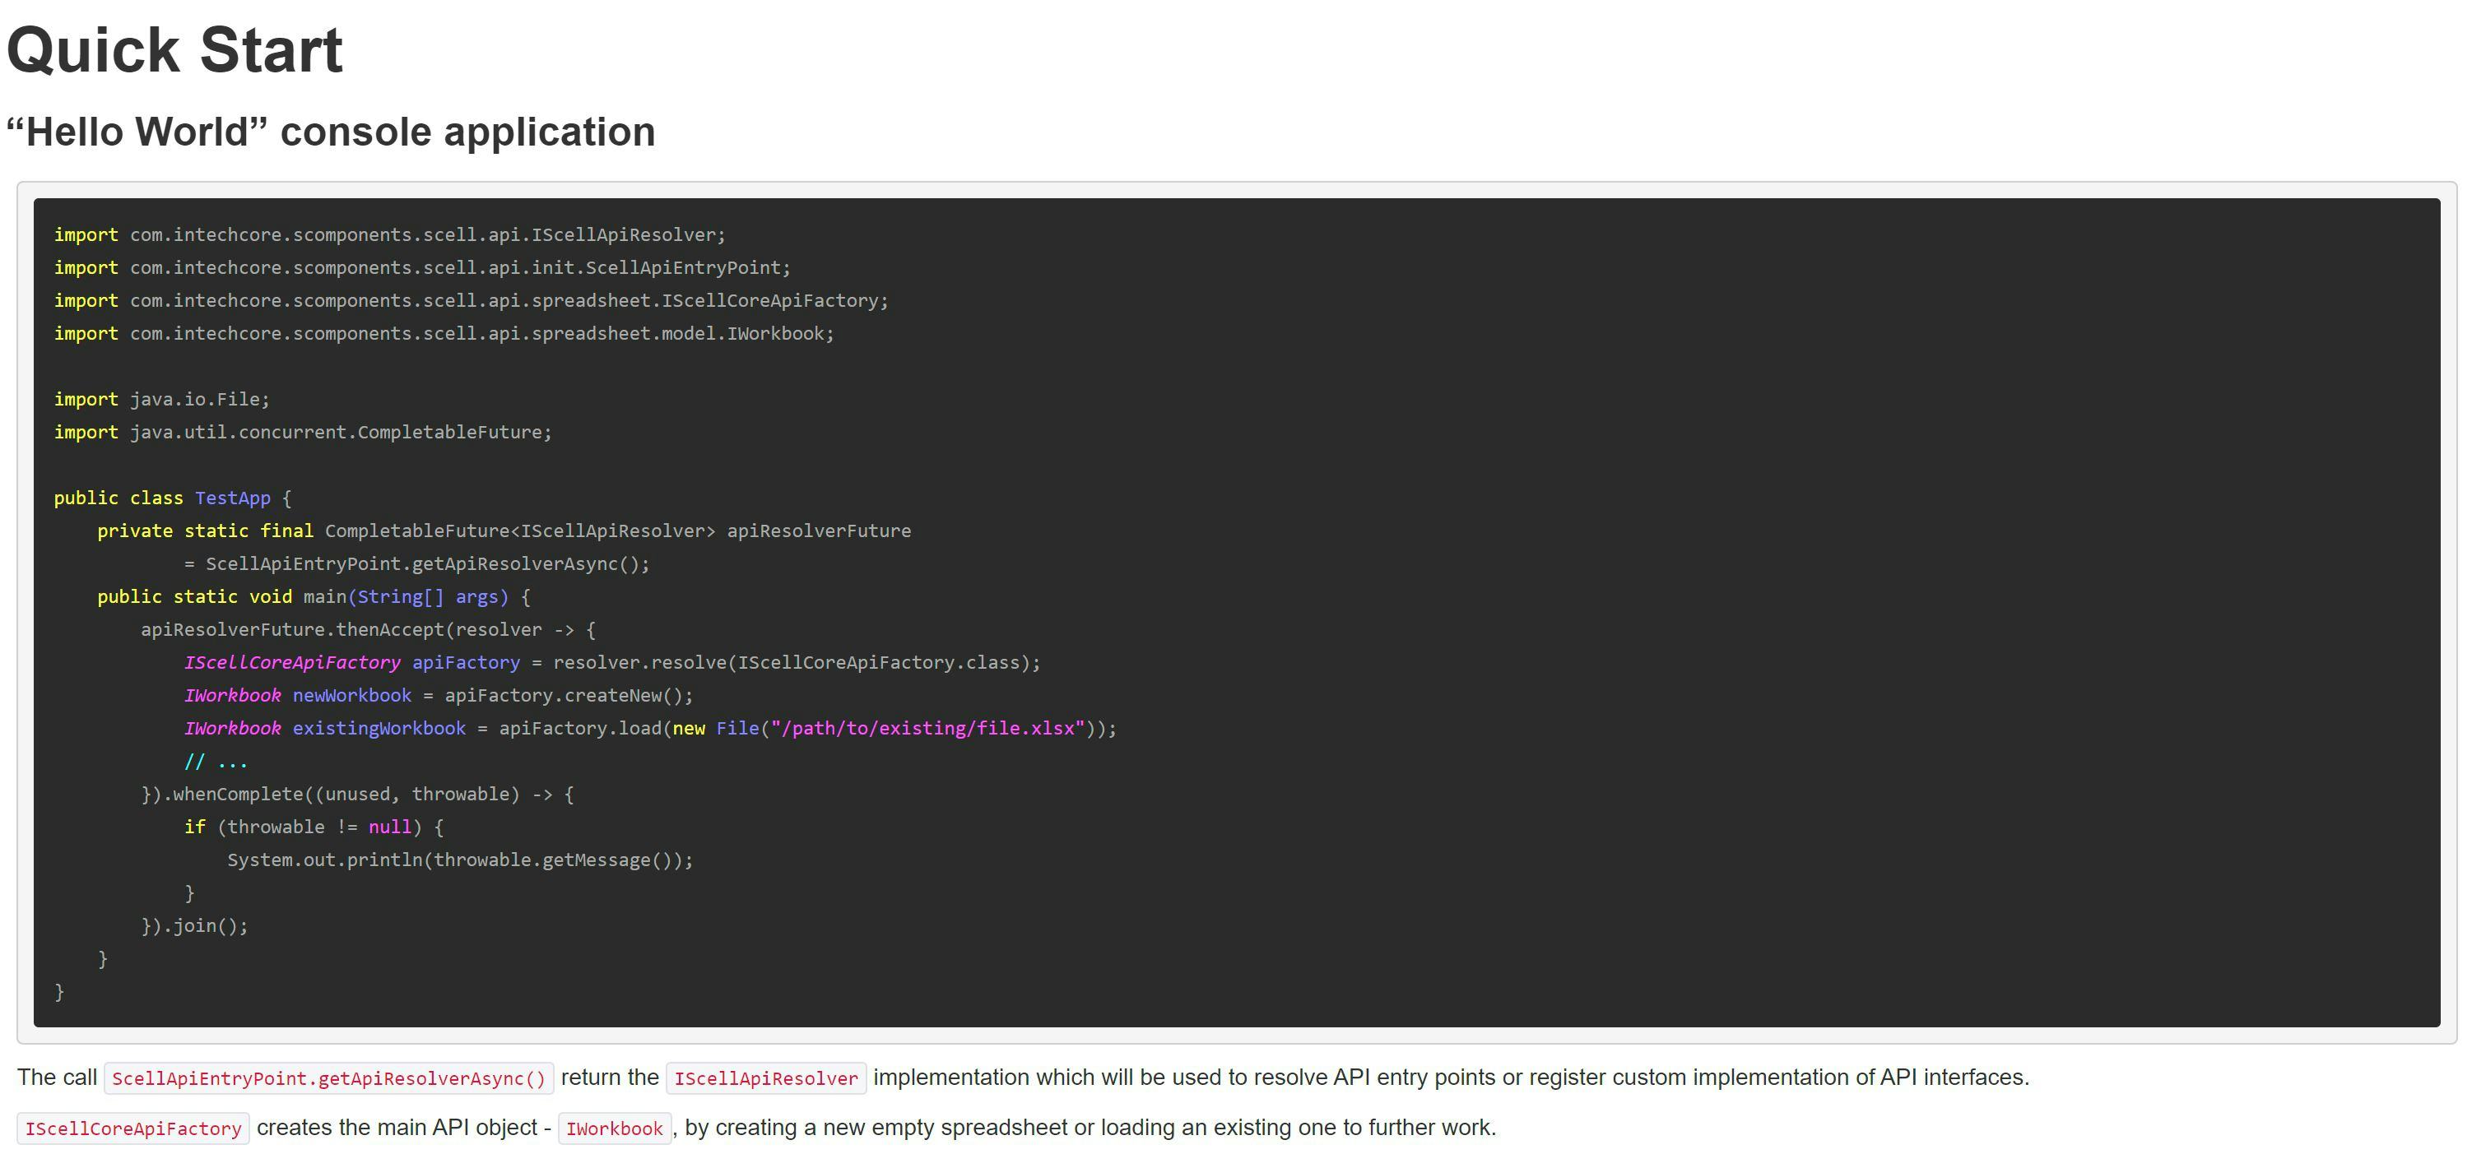Click the IScellCoreApiFactory import line
Viewport: 2472px width, 1154px height.
pyautogui.click(x=472, y=300)
